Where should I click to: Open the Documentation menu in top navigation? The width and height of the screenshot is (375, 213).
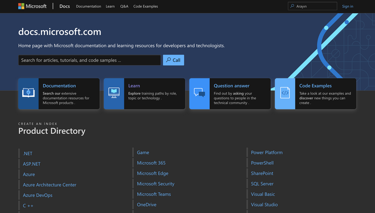(89, 6)
